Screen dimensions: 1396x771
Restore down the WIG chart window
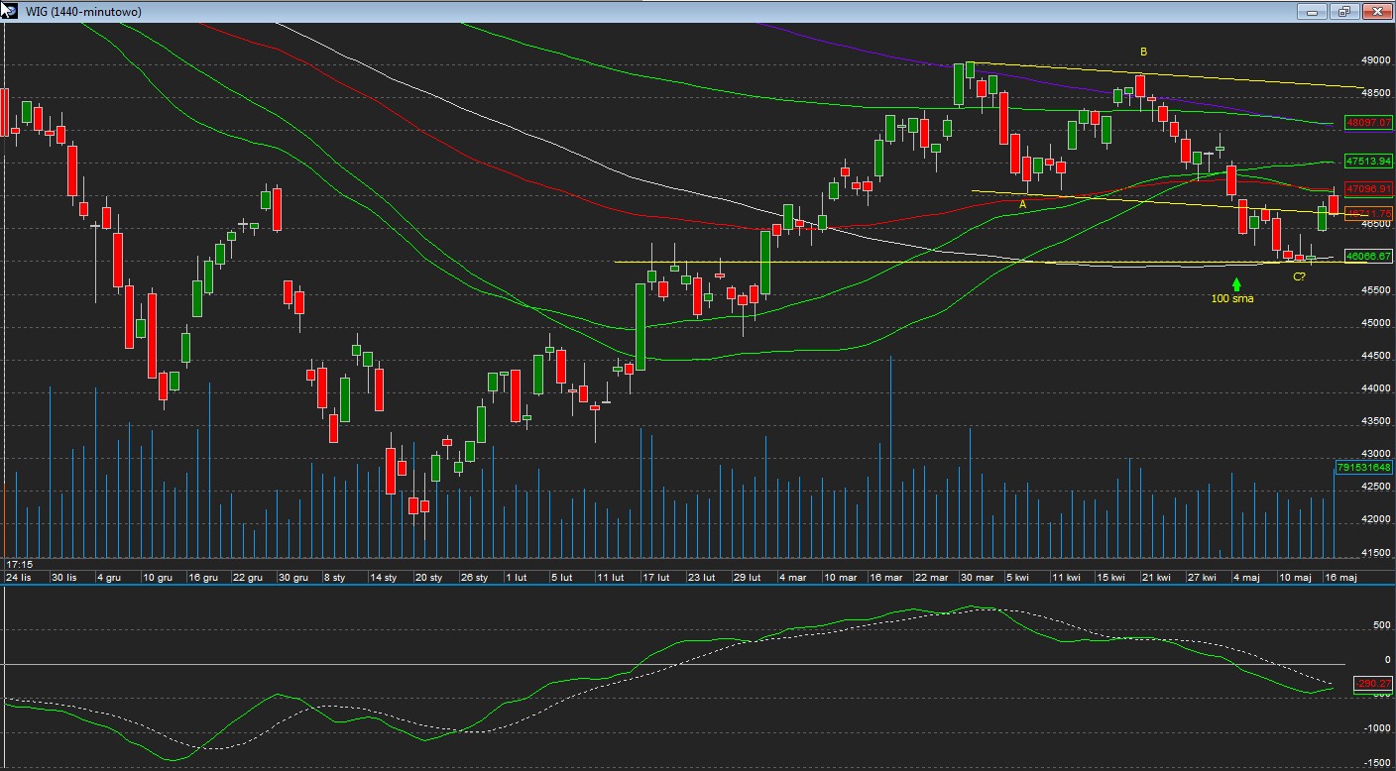[x=1344, y=12]
